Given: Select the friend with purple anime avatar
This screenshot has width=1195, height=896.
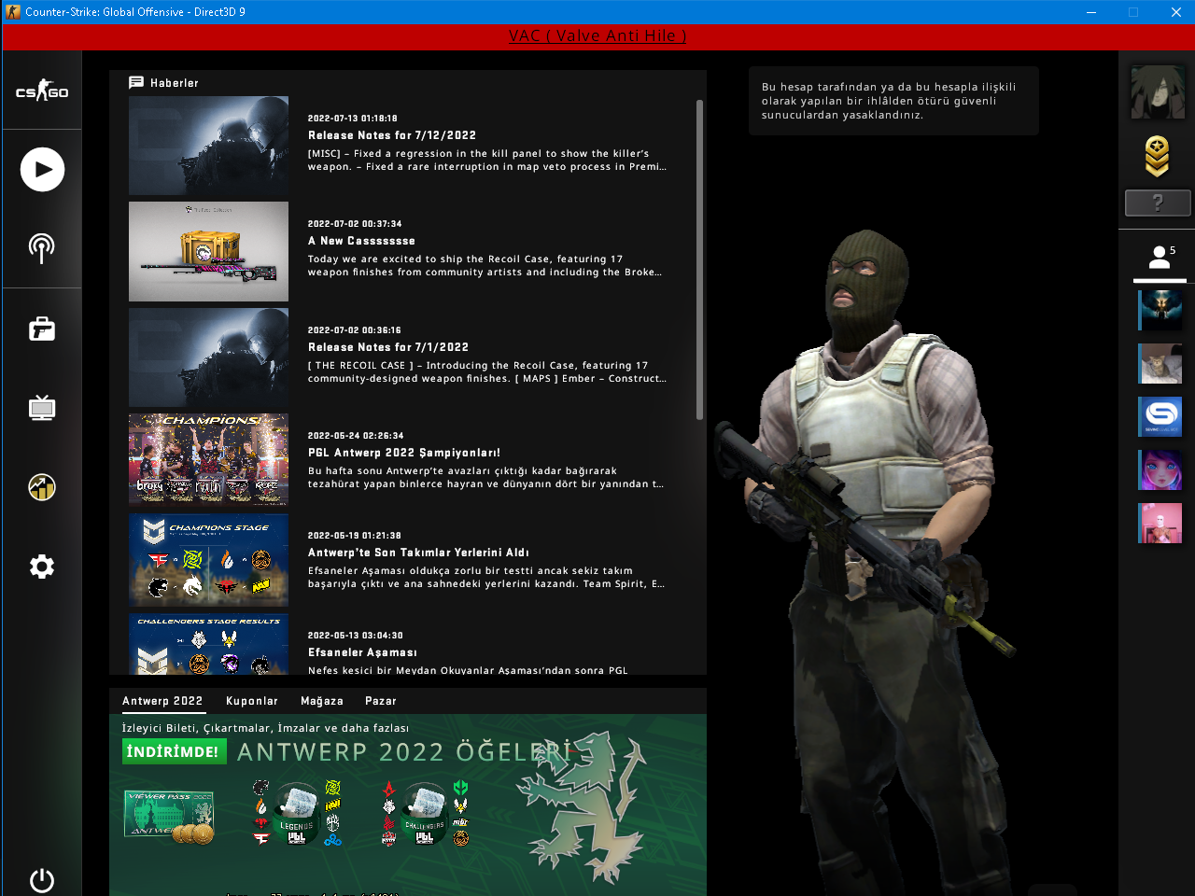Looking at the screenshot, I should (x=1160, y=470).
